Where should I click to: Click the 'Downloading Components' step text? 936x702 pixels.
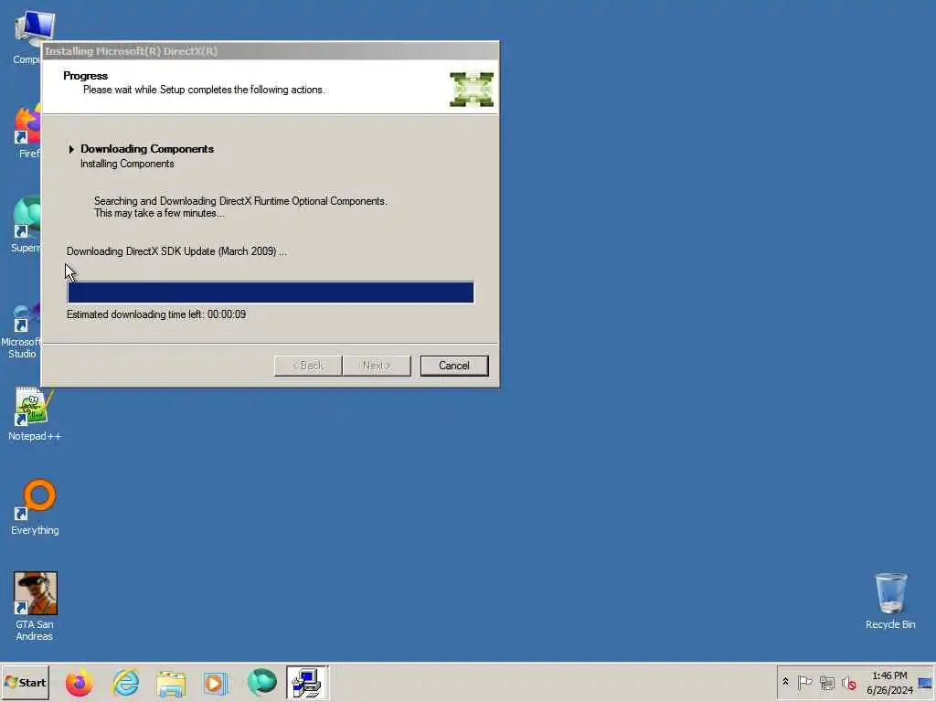click(x=147, y=149)
